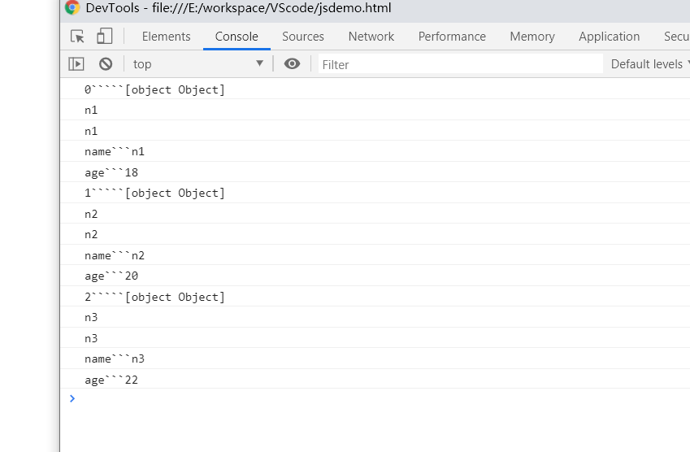Screen dimensions: 690x452
Task: Show the console sidebar icon
Action: point(76,64)
